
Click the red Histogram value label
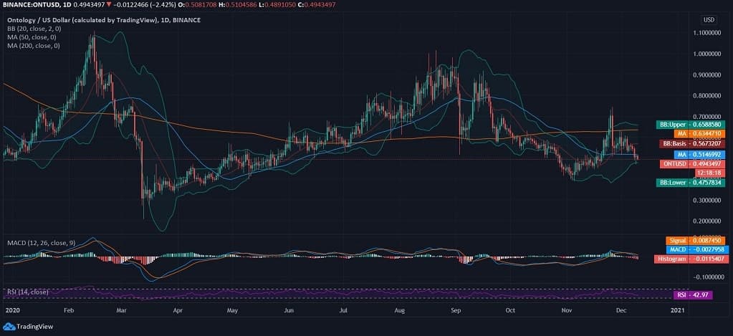691,258
